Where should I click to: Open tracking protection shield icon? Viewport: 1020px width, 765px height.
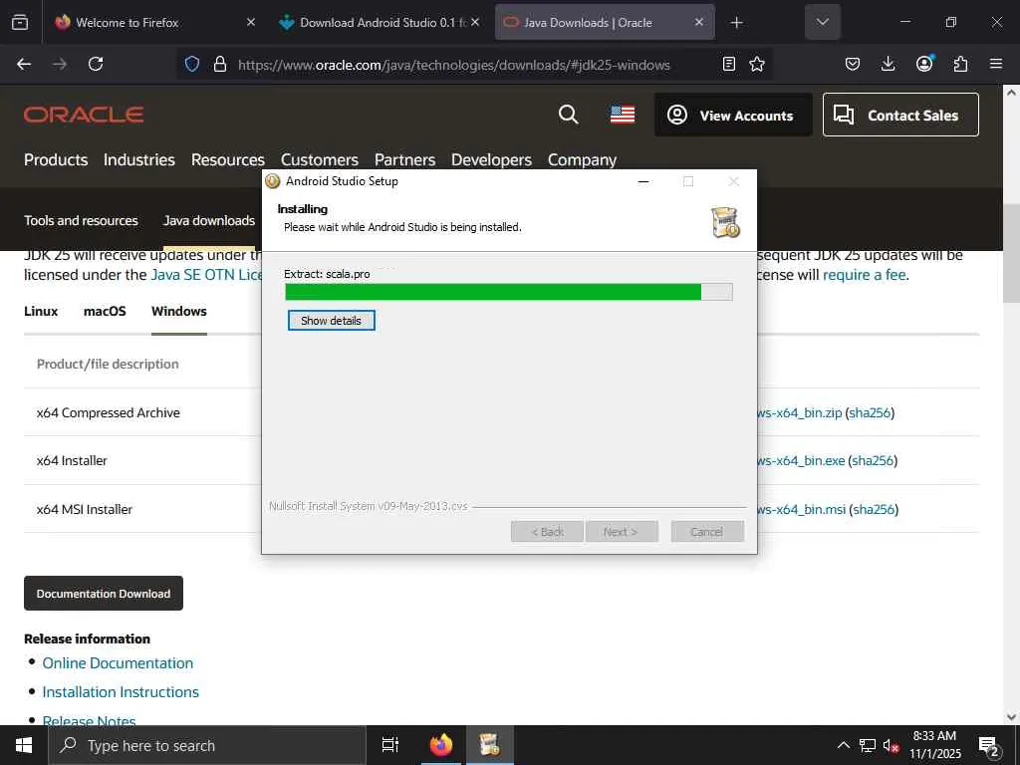pos(192,64)
